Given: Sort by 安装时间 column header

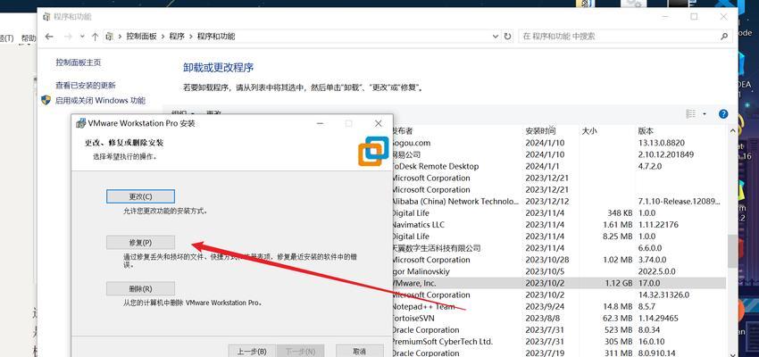Looking at the screenshot, I should [x=541, y=131].
